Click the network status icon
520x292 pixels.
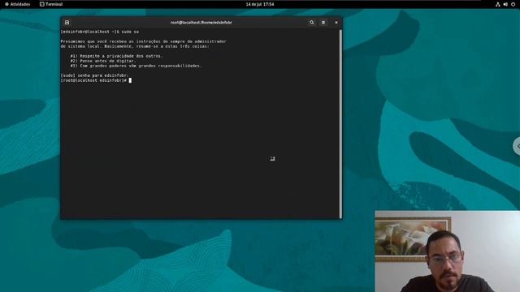(x=497, y=4)
